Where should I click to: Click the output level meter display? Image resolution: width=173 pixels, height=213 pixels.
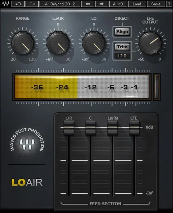82,87
